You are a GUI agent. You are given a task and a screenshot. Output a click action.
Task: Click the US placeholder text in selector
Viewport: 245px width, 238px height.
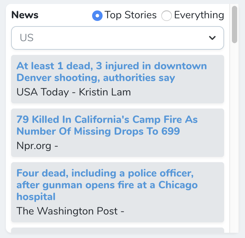pyautogui.click(x=27, y=38)
